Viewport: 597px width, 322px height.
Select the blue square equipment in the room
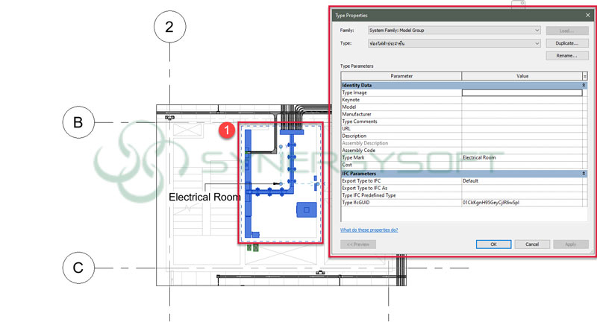[x=304, y=210]
